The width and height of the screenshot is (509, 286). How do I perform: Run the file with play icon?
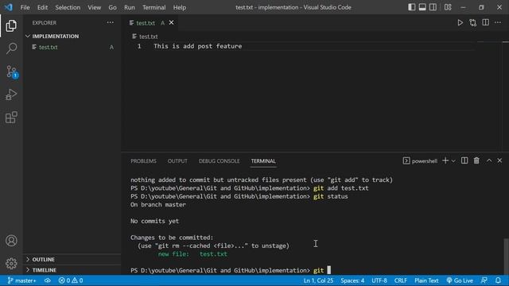pyautogui.click(x=460, y=23)
